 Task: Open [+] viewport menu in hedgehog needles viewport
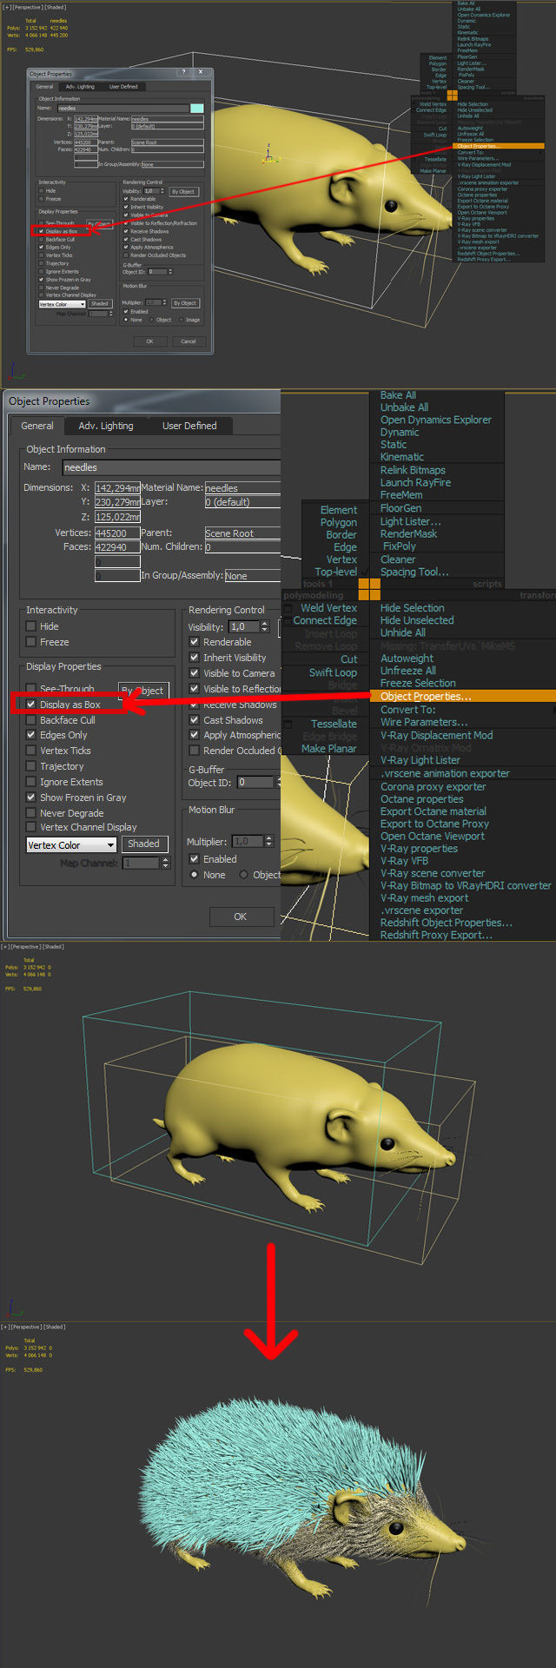[x=5, y=1327]
